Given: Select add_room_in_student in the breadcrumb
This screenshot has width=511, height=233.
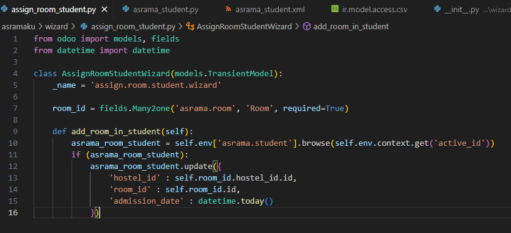Looking at the screenshot, I should point(351,26).
